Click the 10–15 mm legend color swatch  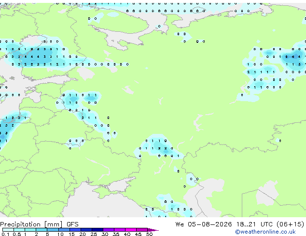click(64, 230)
